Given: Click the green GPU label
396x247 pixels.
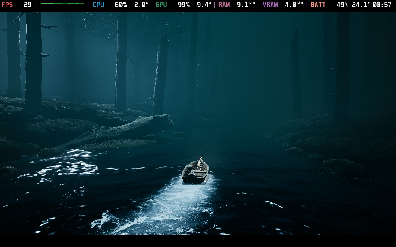Looking at the screenshot, I should (161, 5).
